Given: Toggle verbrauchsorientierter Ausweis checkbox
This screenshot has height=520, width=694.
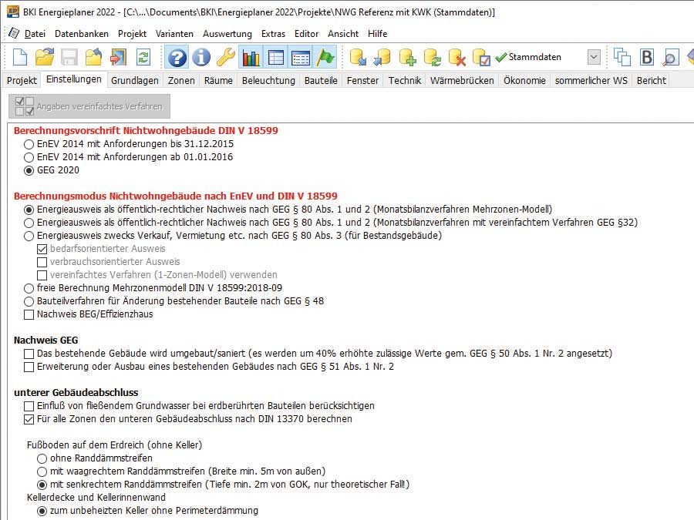Looking at the screenshot, I should click(42, 262).
